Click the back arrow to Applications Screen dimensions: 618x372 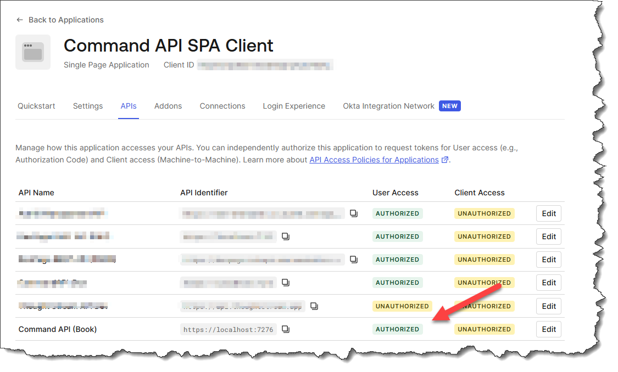point(20,20)
